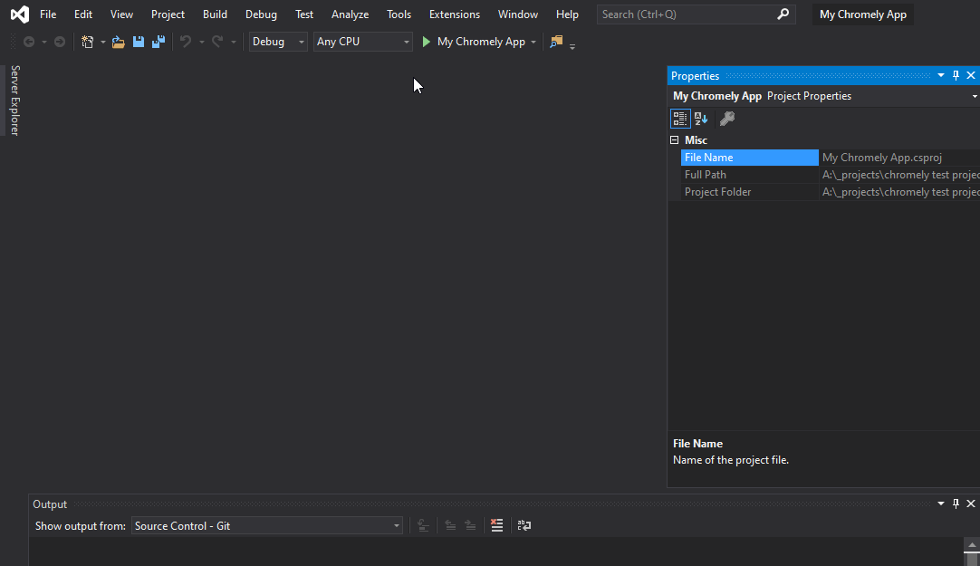
Task: Open the Show output from dropdown
Action: [266, 526]
